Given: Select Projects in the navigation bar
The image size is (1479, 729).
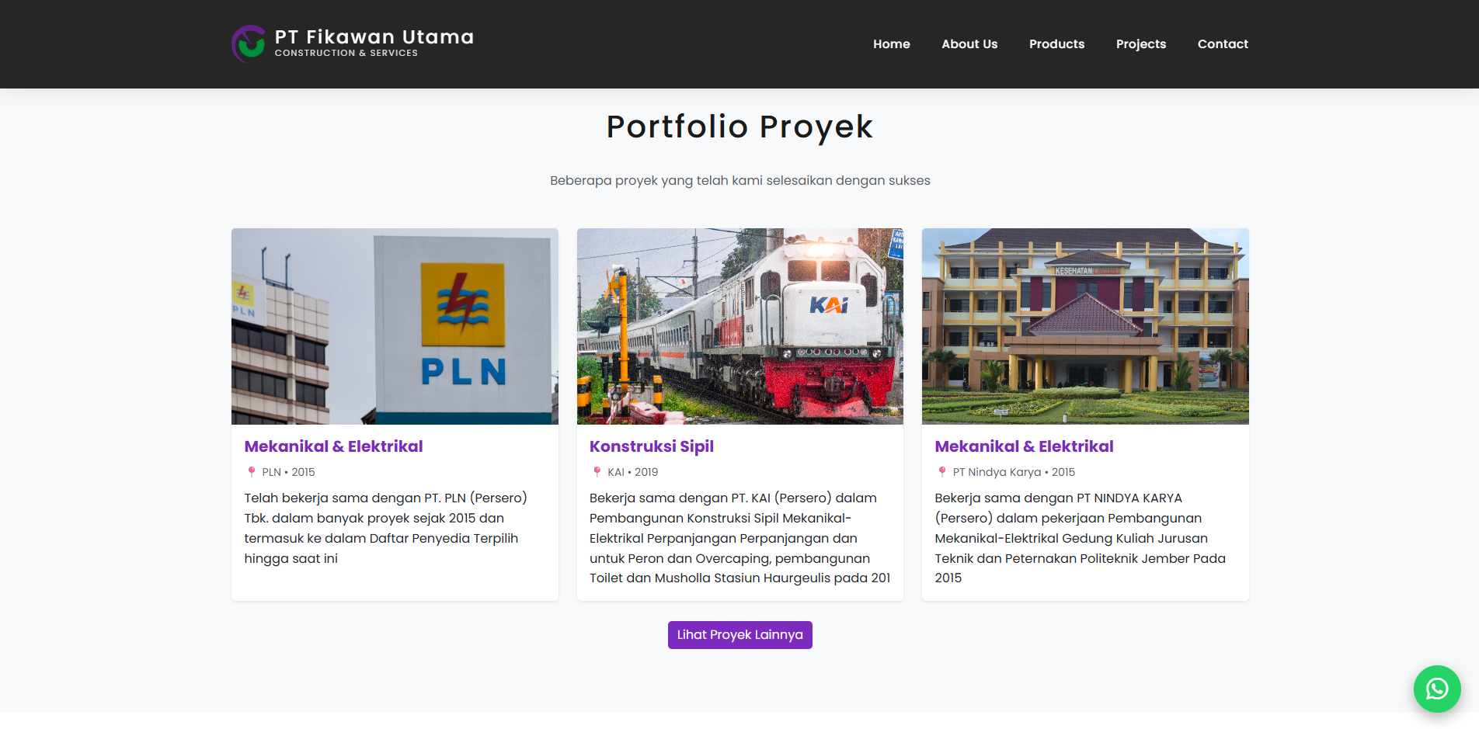Looking at the screenshot, I should 1140,44.
